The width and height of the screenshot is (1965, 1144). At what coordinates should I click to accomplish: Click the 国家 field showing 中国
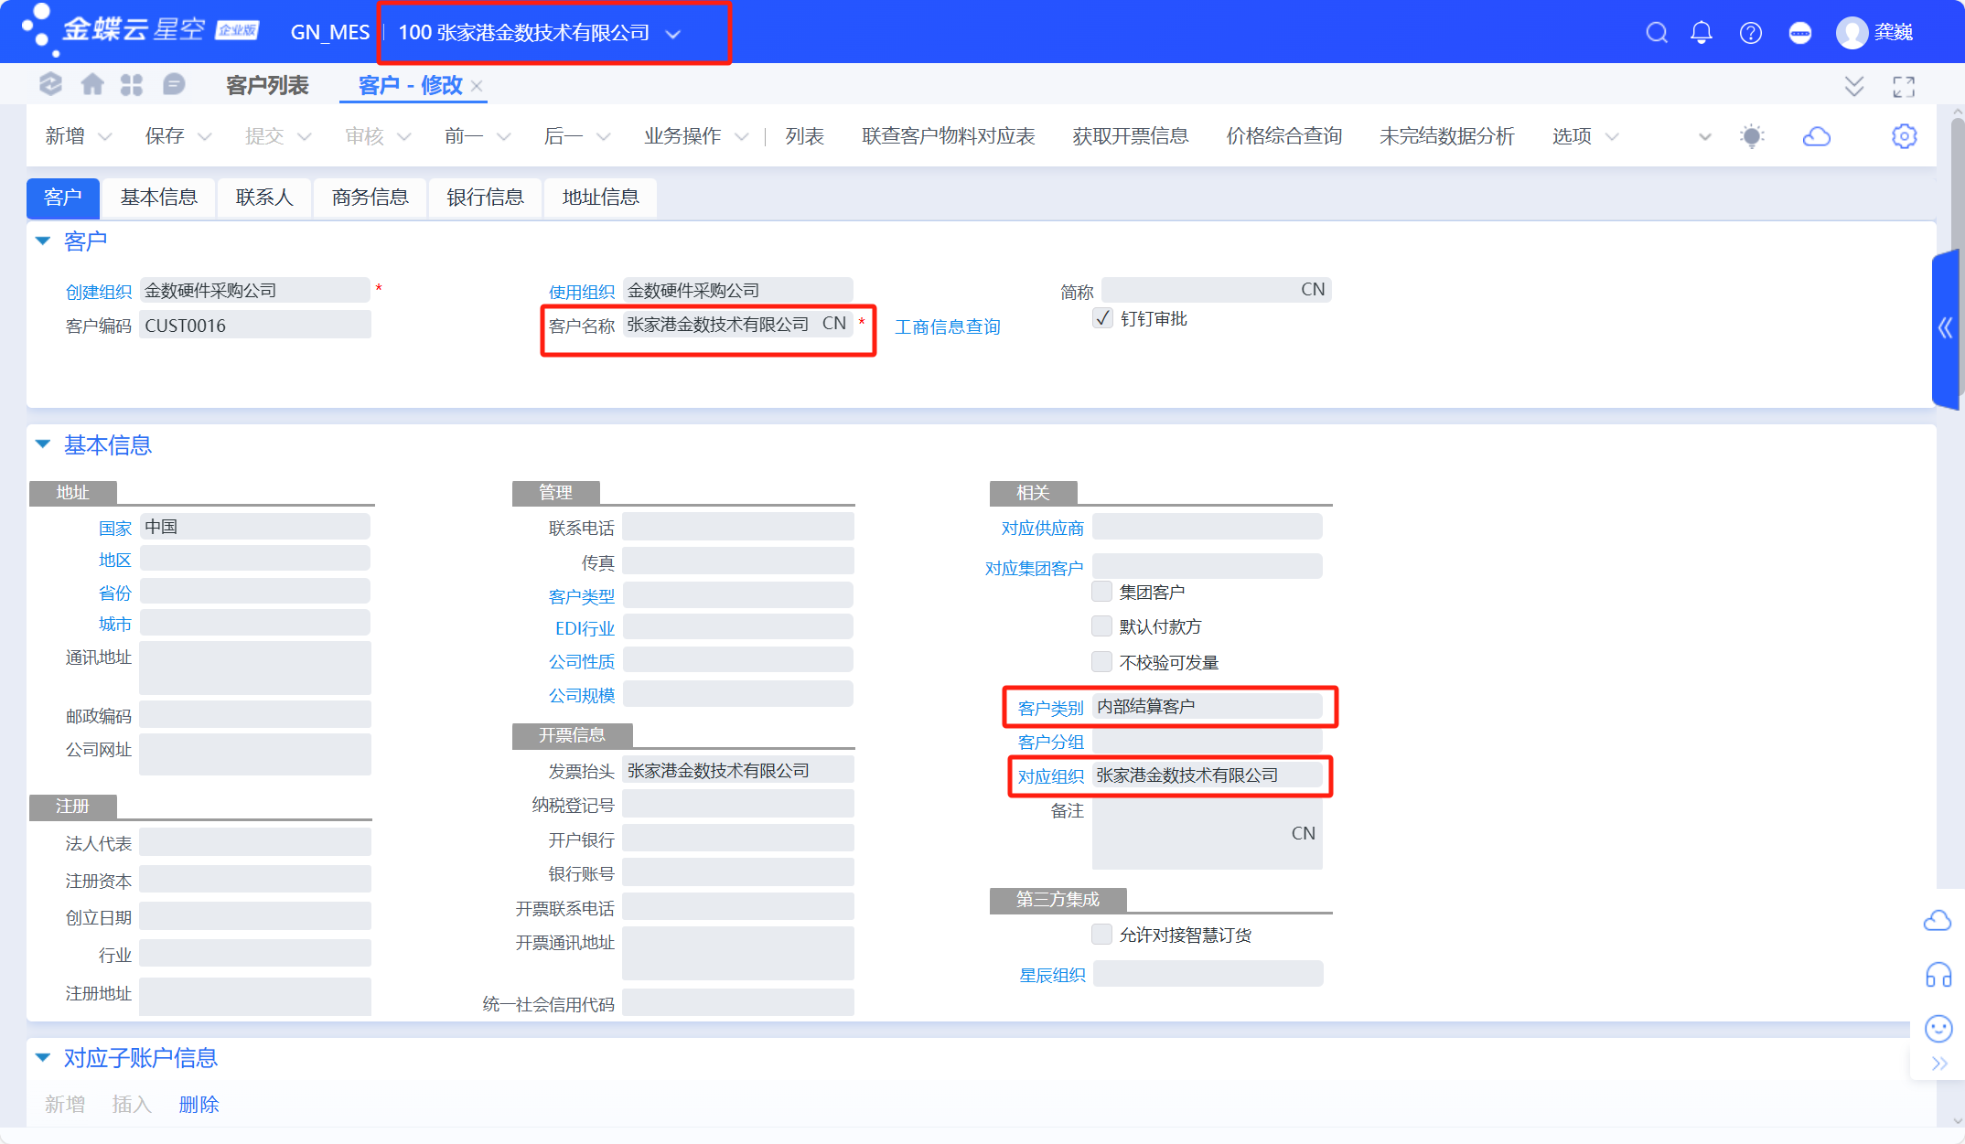[254, 527]
